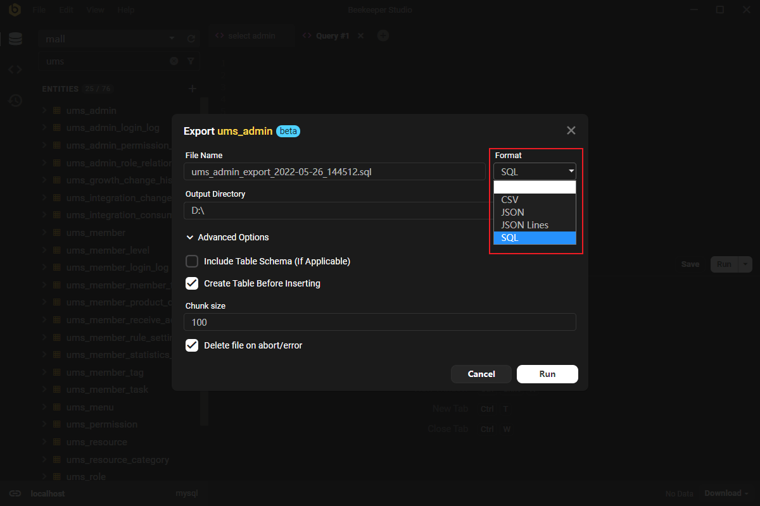Add new entity with plus icon
Screen dimensions: 760x506
(x=193, y=89)
